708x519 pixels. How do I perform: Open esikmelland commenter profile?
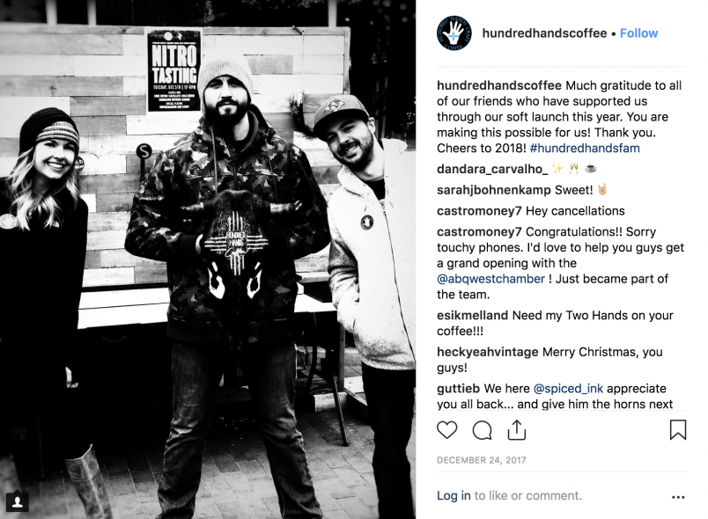click(472, 315)
